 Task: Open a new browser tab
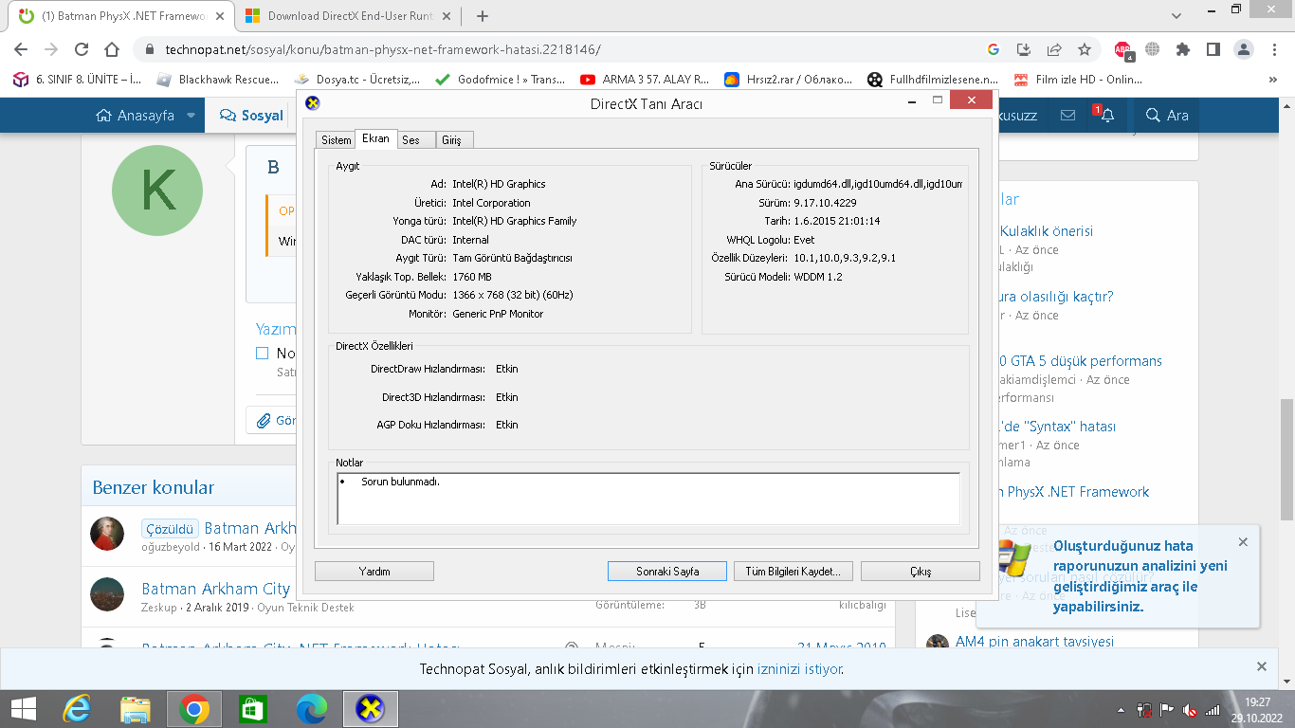pyautogui.click(x=483, y=16)
